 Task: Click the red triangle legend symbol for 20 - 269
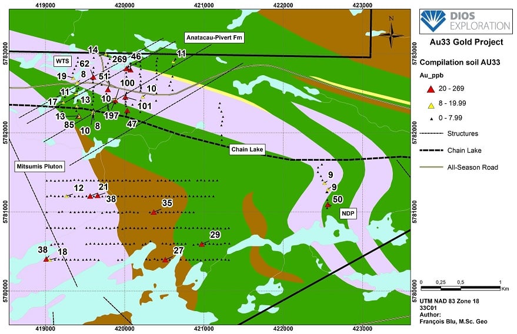pyautogui.click(x=430, y=89)
